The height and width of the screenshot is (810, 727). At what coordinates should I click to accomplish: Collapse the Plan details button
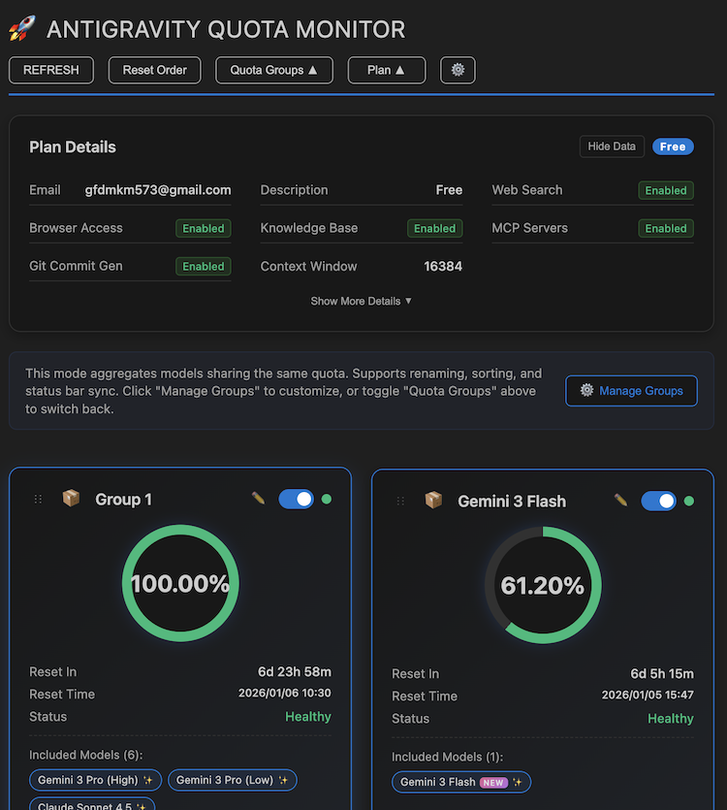tap(387, 70)
